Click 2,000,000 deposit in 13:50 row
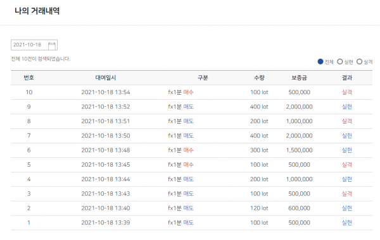 click(x=300, y=136)
